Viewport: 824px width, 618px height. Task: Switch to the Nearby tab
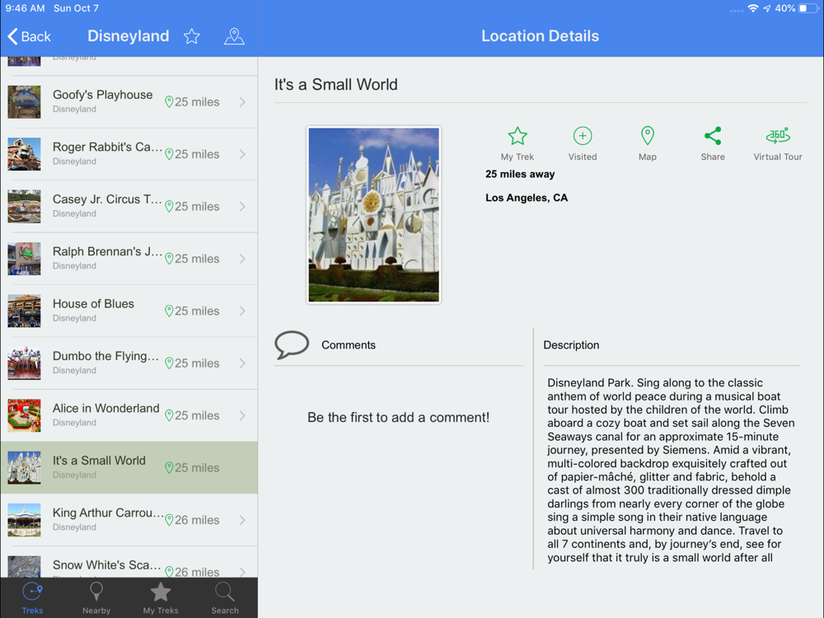pos(96,598)
